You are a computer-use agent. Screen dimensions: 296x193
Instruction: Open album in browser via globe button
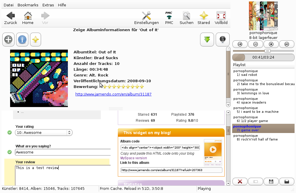coord(223,40)
